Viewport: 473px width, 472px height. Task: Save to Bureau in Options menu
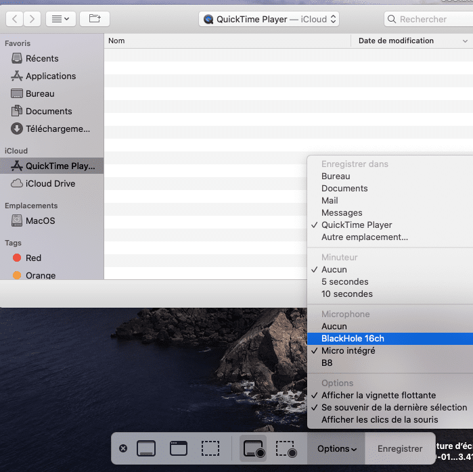[x=390, y=176]
